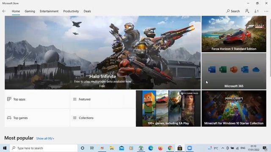Image resolution: width=271 pixels, height=152 pixels.
Task: Open the clock and date flyout
Action: [253, 148]
